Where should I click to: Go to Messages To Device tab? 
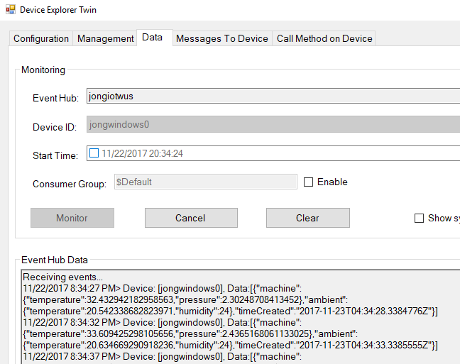221,39
